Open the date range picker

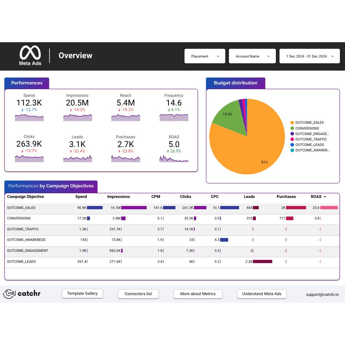(309, 56)
